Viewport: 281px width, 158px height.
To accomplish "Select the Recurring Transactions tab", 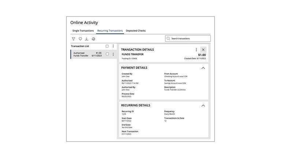I will point(110,31).
